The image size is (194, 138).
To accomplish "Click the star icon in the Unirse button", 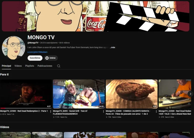I will (47, 58).
